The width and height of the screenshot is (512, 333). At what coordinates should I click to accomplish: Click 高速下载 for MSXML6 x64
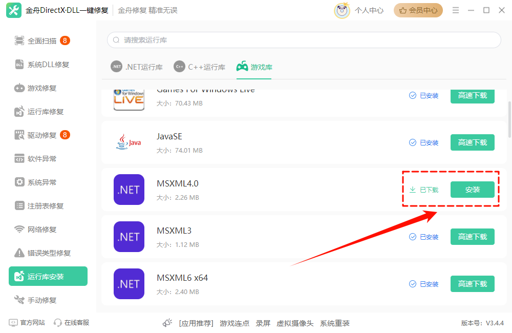coord(472,284)
